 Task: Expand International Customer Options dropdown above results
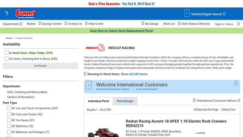218,101
